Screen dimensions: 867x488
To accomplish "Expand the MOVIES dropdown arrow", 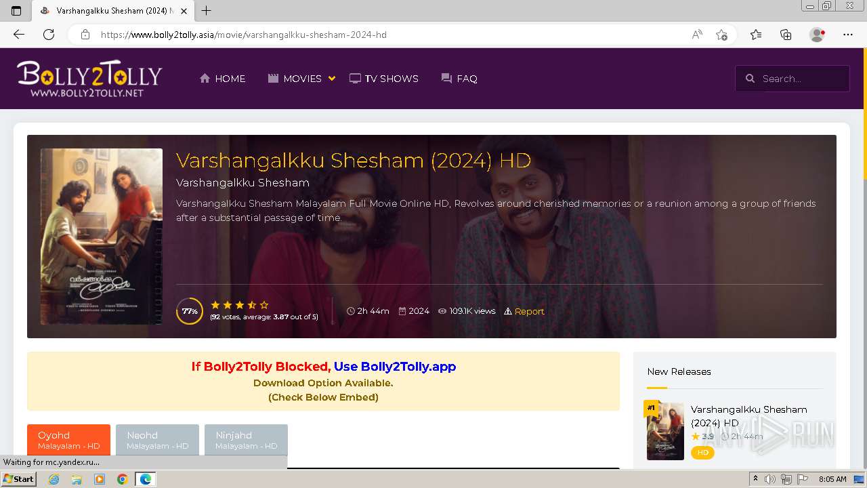I will tap(332, 79).
